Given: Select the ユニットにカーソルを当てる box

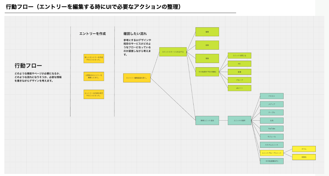Looking at the screenshot, I should [173, 52].
